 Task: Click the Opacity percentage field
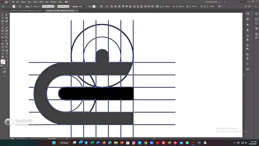click(x=82, y=6)
